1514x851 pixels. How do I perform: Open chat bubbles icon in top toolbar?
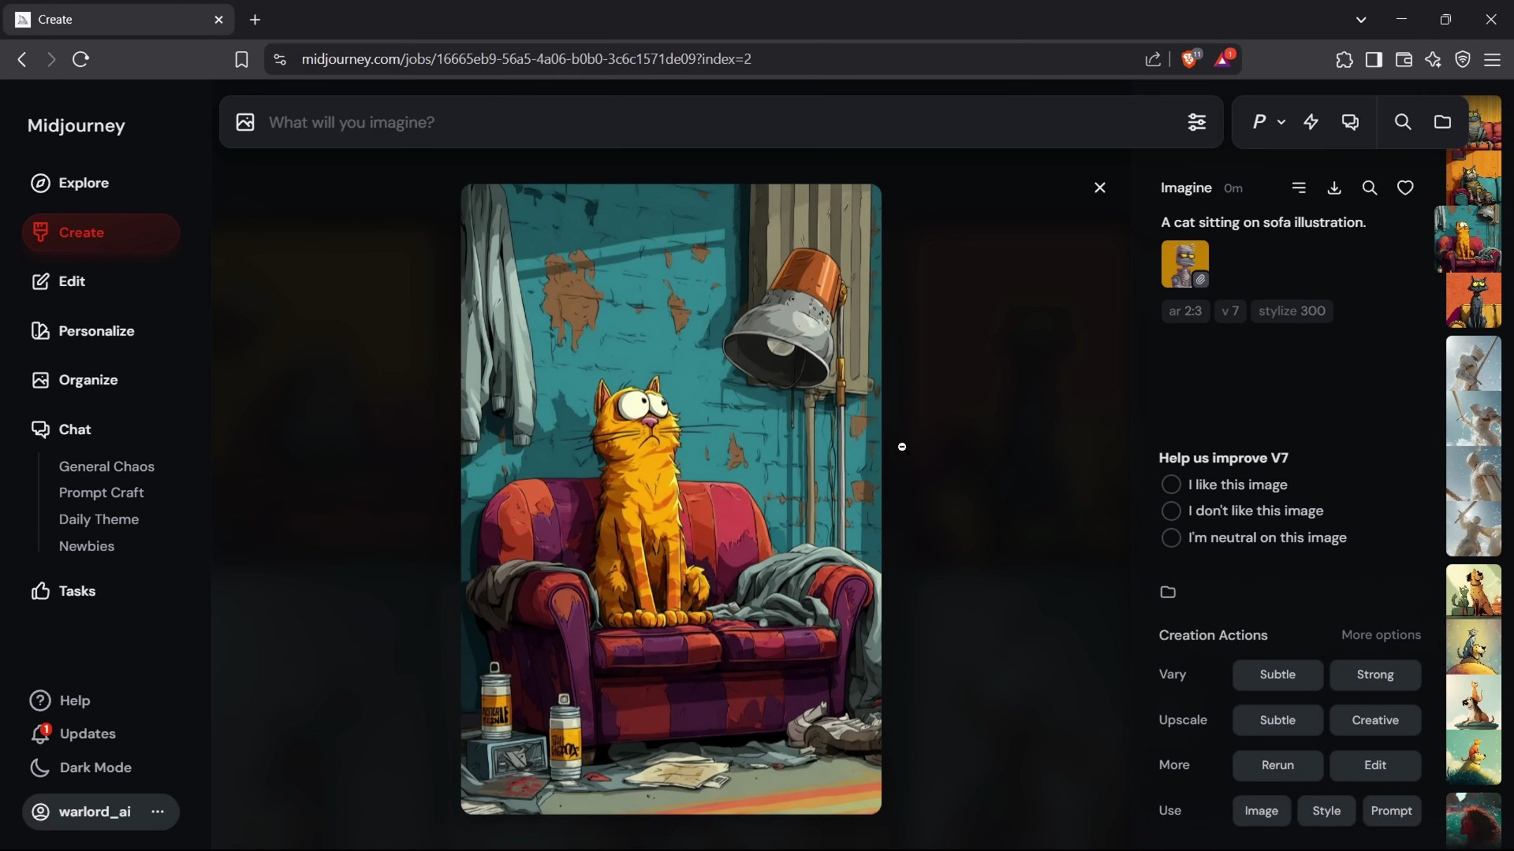coord(1350,122)
